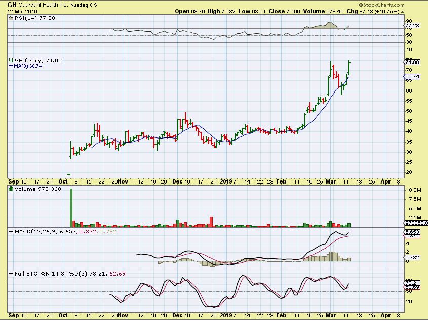Click the Volume 978,360 panel label
Image resolution: width=428 pixels, height=321 pixels.
point(38,189)
